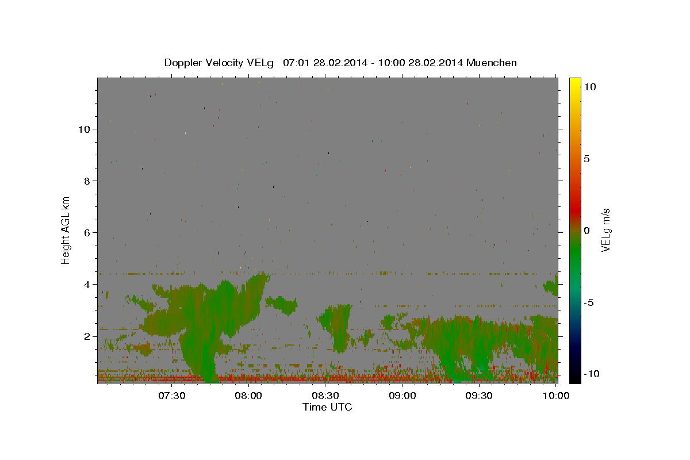
Task: Click the colorbar value 10 label
Action: coord(589,86)
